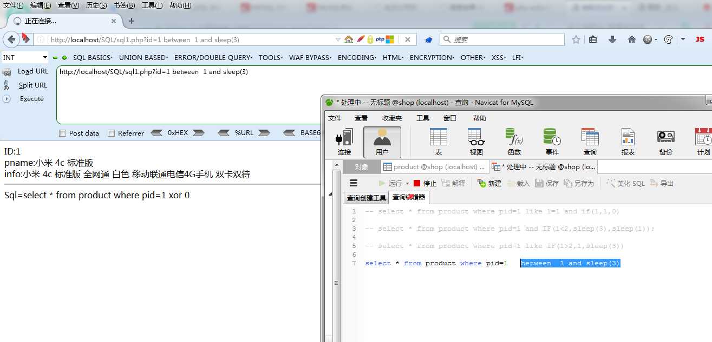This screenshot has height=342, width=712.
Task: Expand the XSS dropdown
Action: coord(499,57)
